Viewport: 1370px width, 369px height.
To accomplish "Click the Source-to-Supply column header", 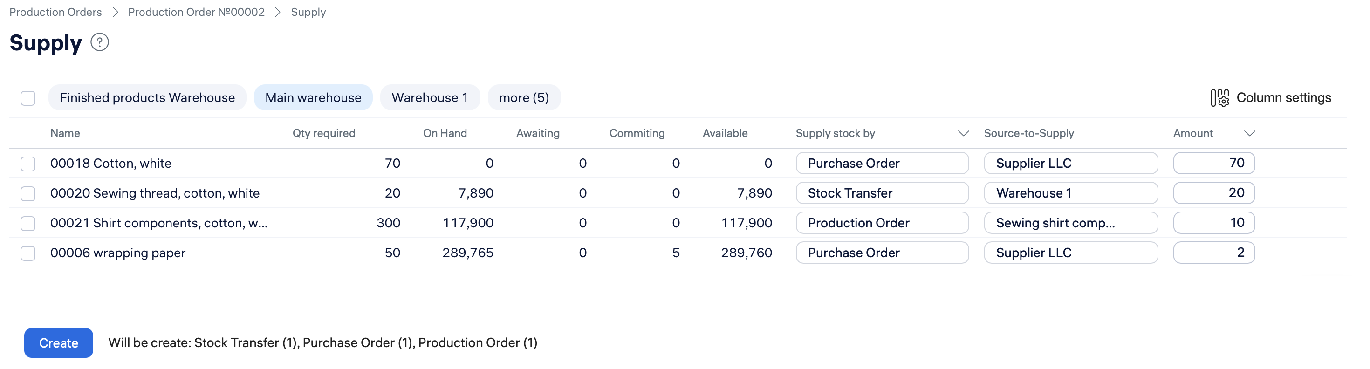I will tap(1029, 133).
